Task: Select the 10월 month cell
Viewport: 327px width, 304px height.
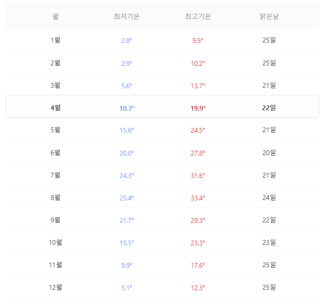Action: (55, 242)
